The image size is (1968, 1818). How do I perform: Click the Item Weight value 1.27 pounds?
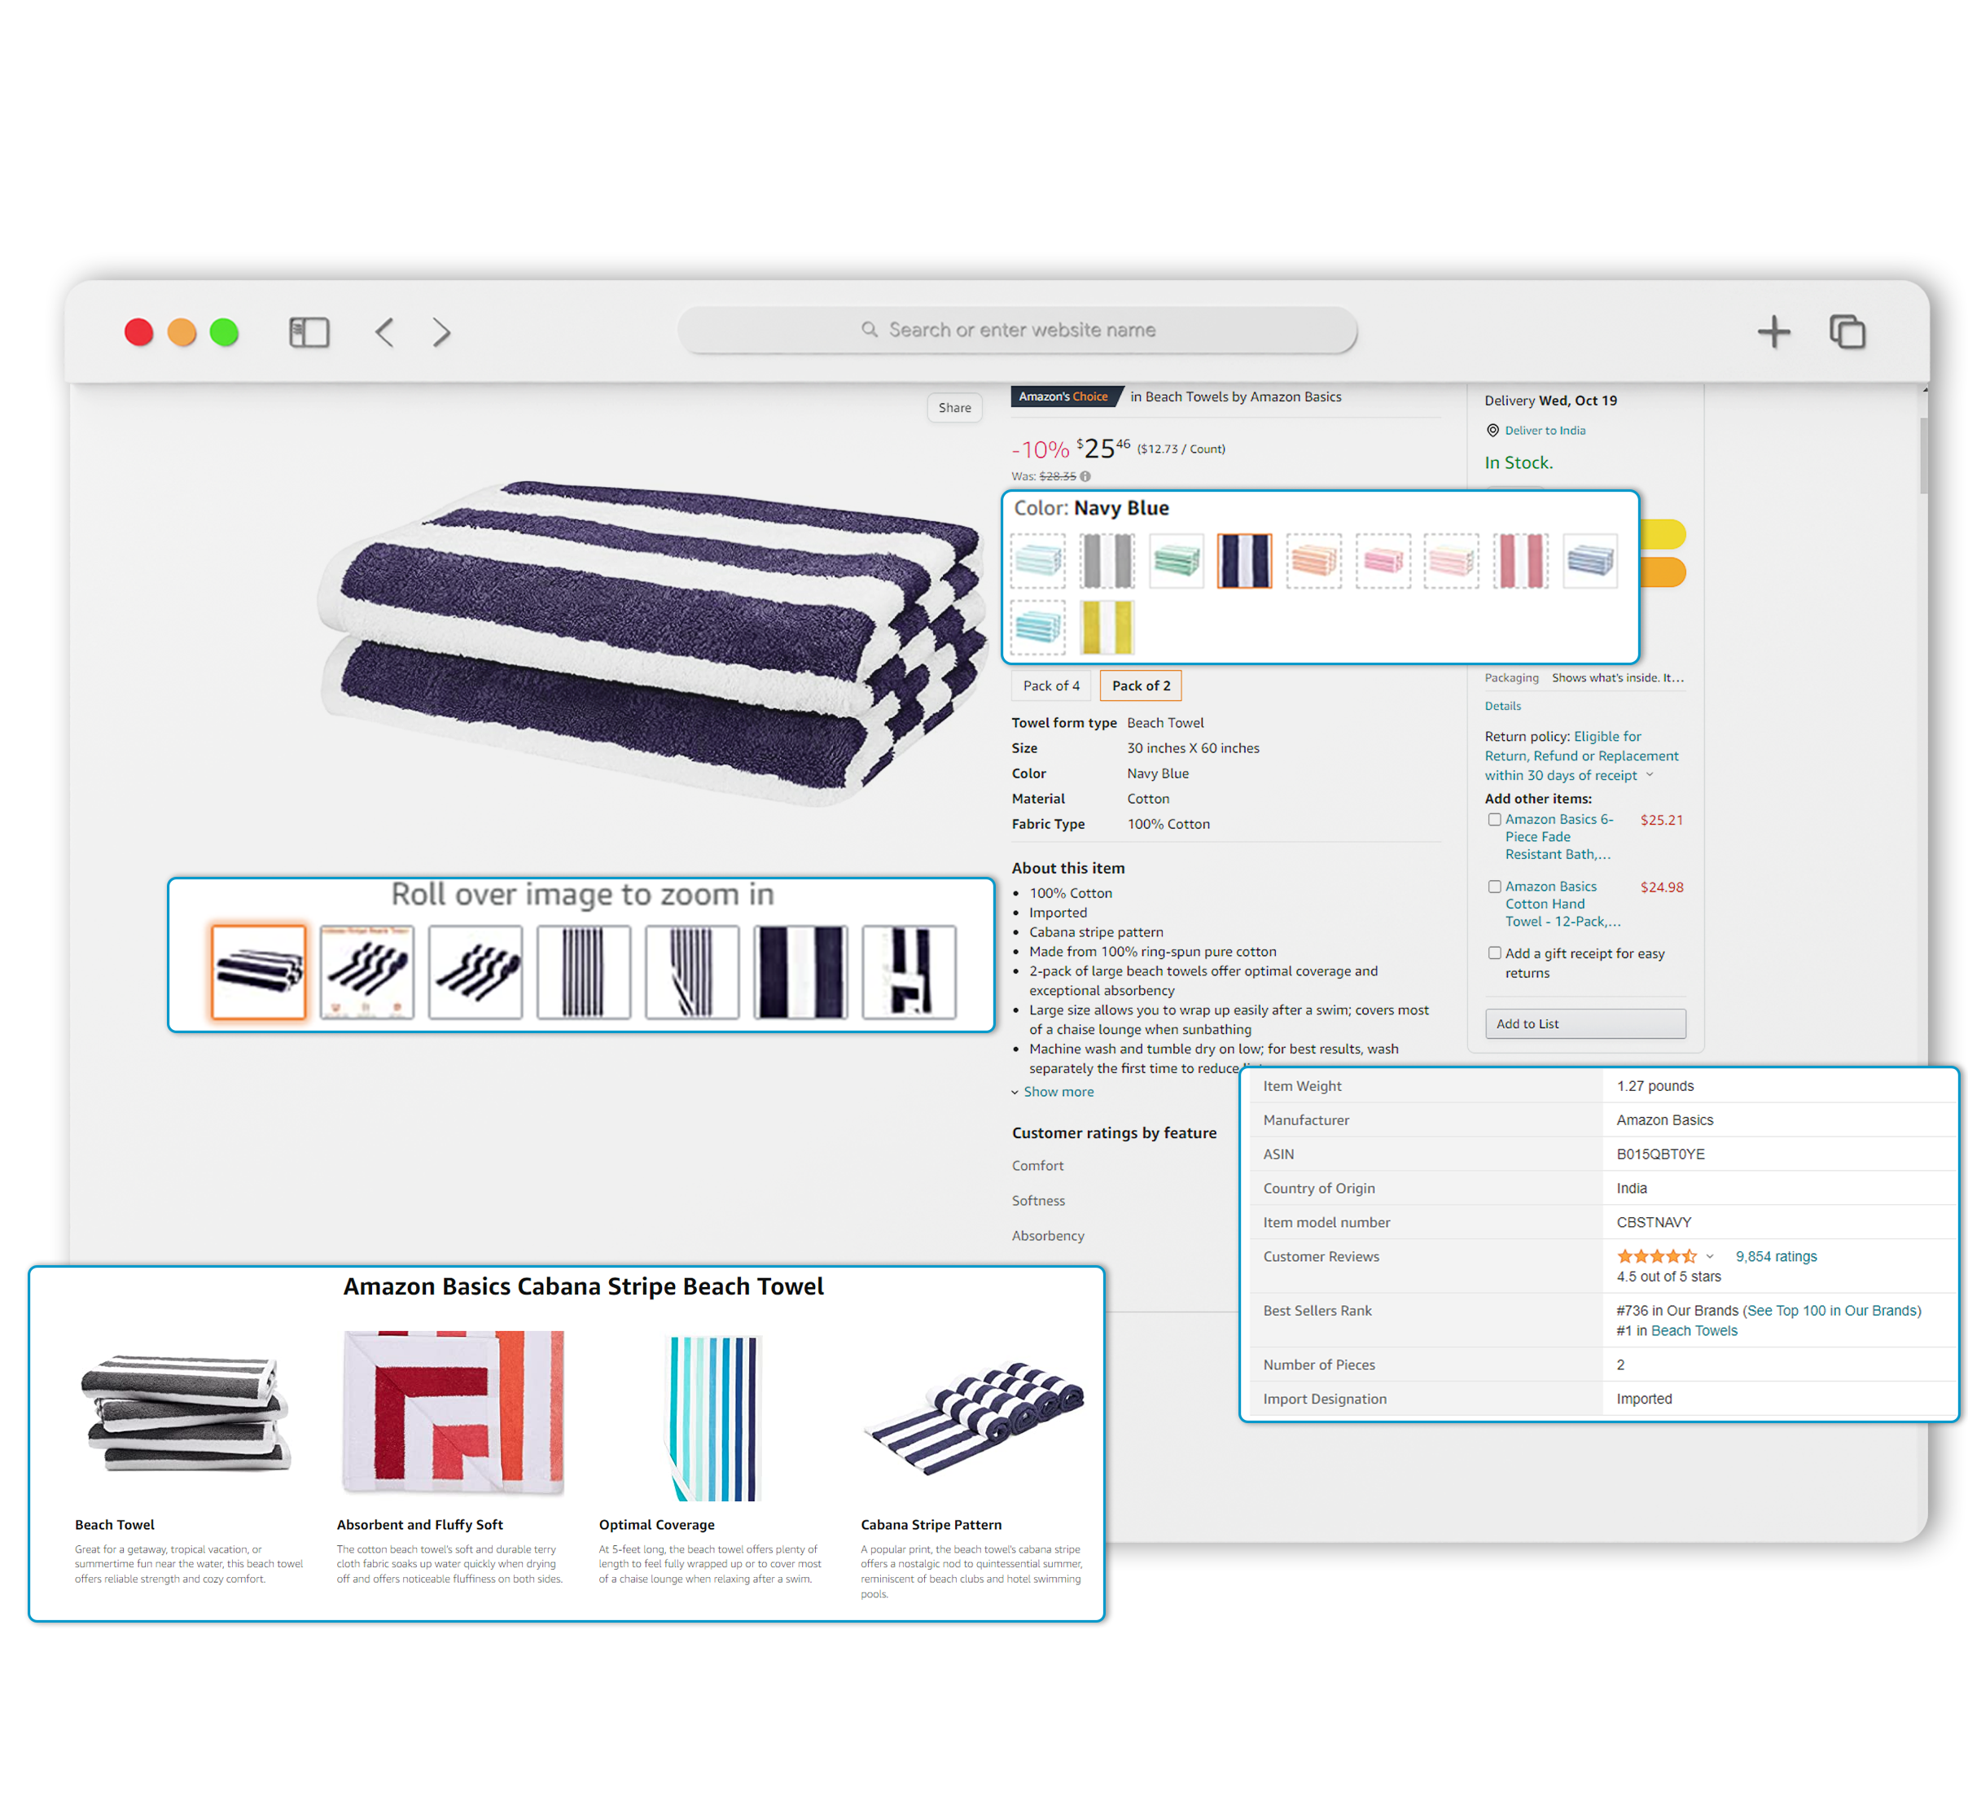click(1654, 1086)
